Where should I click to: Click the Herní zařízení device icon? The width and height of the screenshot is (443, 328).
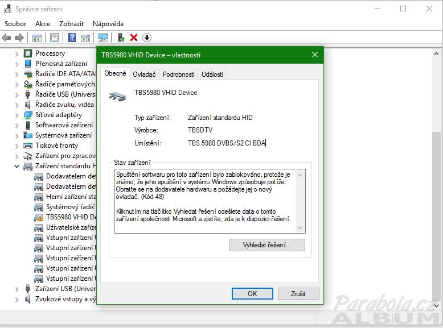pyautogui.click(x=39, y=197)
